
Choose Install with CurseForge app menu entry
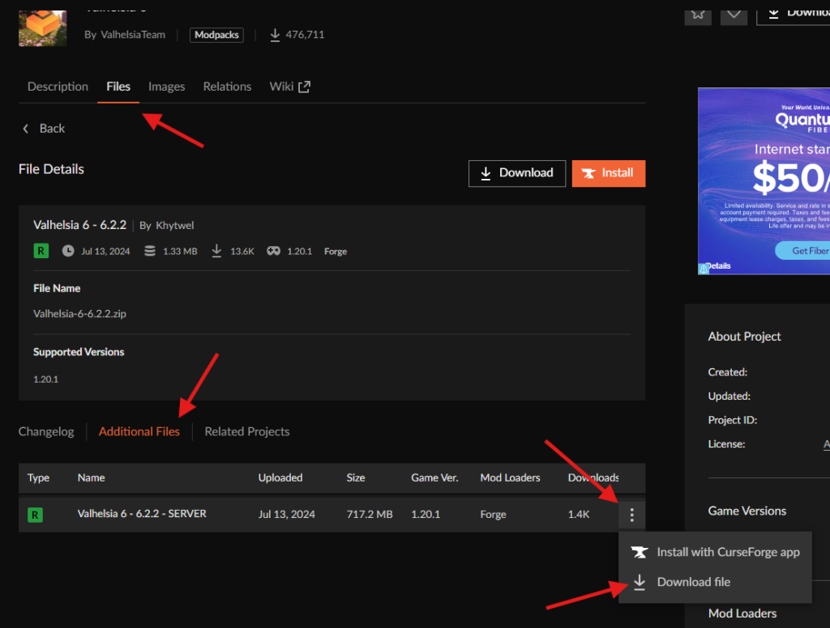pos(715,553)
